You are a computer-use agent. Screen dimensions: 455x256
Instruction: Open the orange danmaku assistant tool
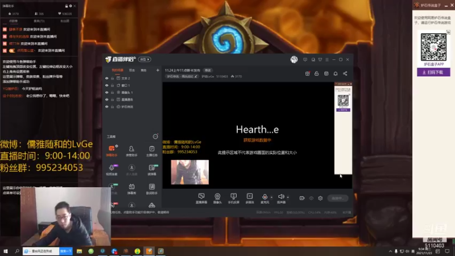click(111, 151)
